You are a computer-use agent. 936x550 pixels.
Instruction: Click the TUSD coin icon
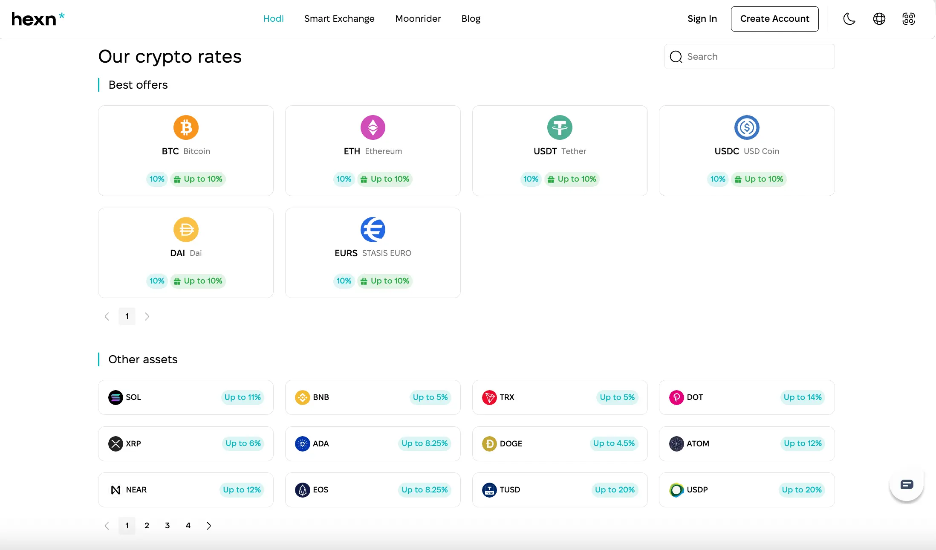click(x=489, y=490)
